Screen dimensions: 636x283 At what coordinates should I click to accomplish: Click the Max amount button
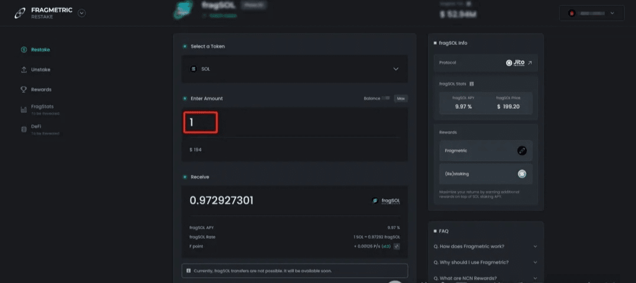click(x=401, y=99)
